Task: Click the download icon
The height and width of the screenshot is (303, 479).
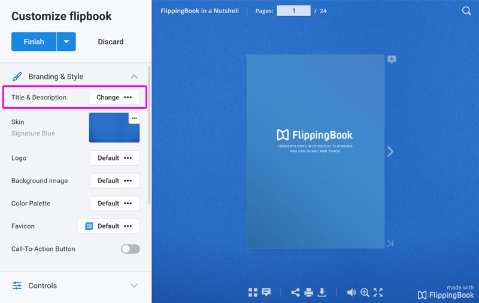Action: (322, 292)
